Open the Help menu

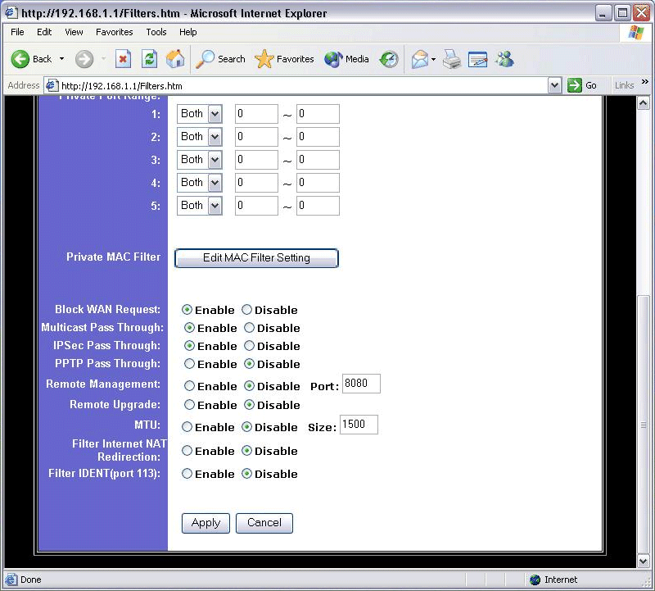point(188,32)
